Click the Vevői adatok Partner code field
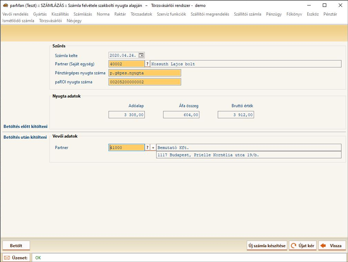Viewport: 348px width, 262px height. click(126, 148)
